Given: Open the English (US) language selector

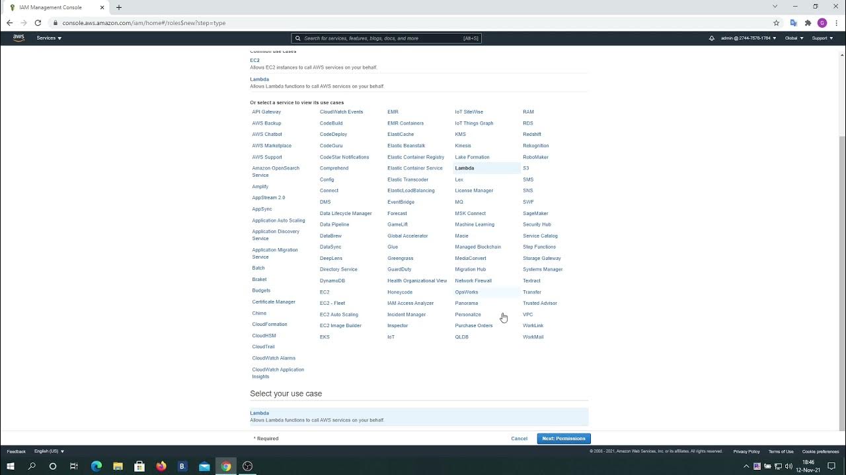Looking at the screenshot, I should 50,451.
